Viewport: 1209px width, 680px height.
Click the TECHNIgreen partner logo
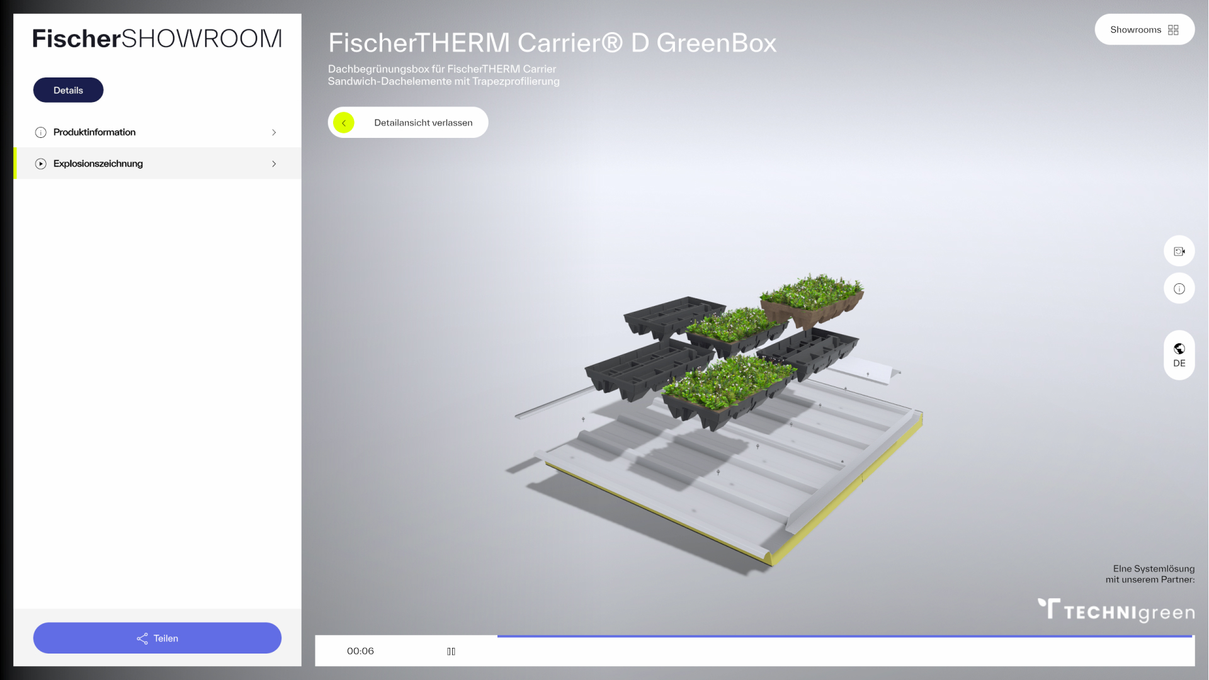1116,610
